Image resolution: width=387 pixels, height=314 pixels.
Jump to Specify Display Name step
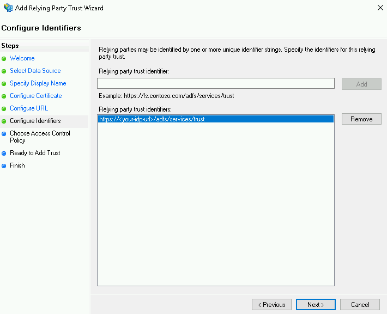click(x=38, y=83)
